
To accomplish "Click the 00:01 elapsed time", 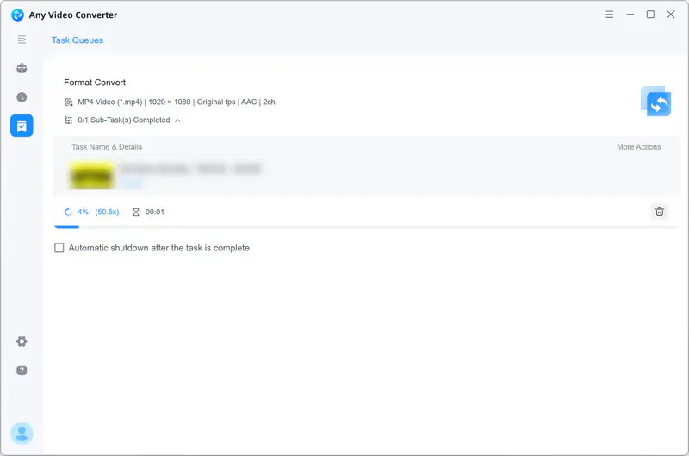I will [155, 212].
